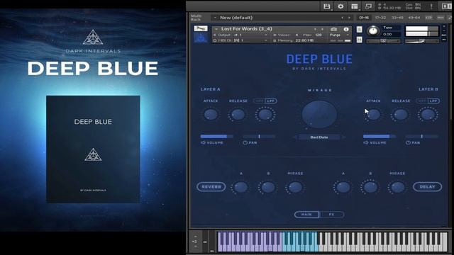
Task: Click the Delay Mirage send knob
Action: (397, 187)
